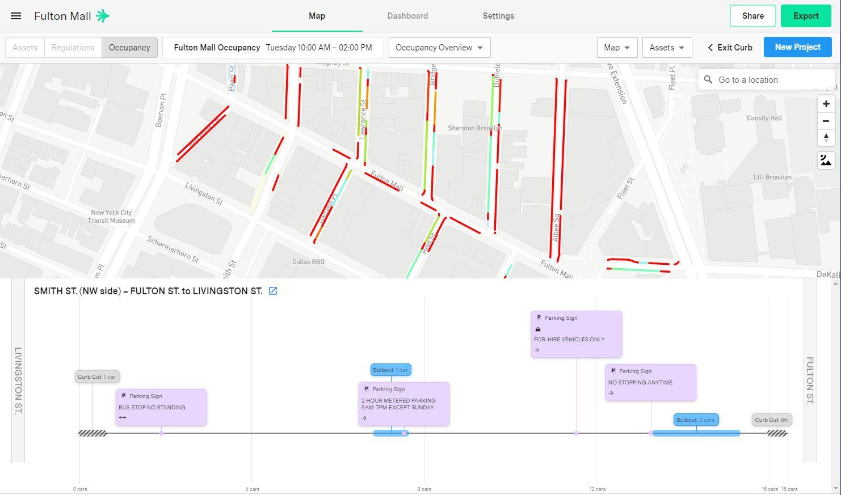Screen dimensions: 841x495
Task: Open the hamburger navigation menu
Action: click(15, 16)
